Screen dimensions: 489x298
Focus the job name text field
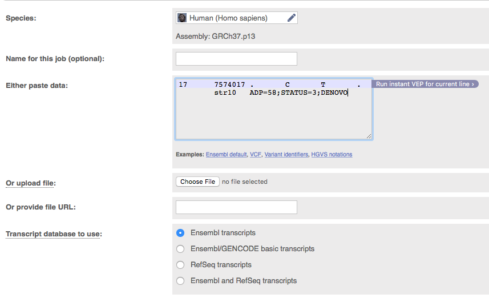coord(236,59)
